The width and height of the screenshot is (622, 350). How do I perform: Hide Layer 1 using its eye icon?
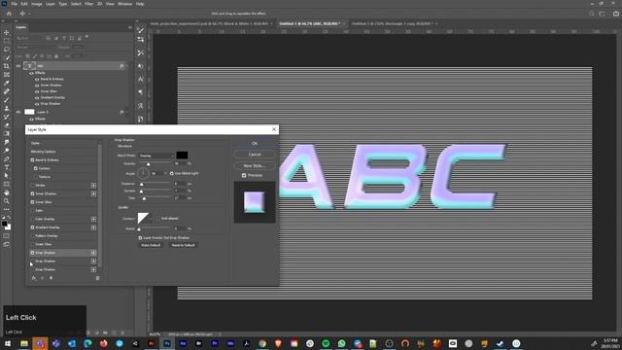tap(18, 112)
